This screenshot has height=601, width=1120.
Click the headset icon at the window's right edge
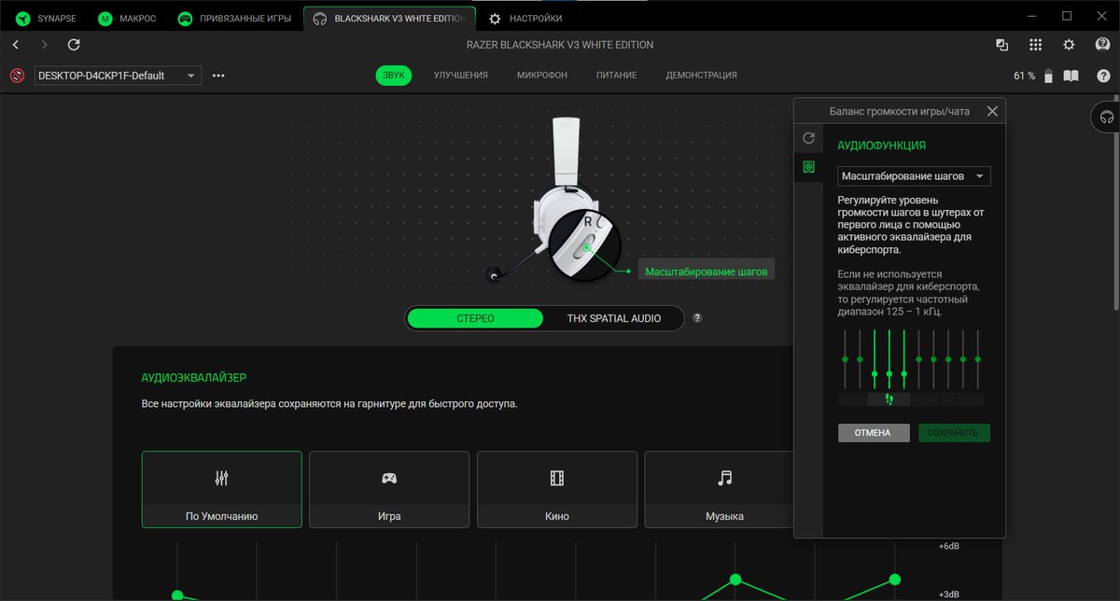[1107, 118]
